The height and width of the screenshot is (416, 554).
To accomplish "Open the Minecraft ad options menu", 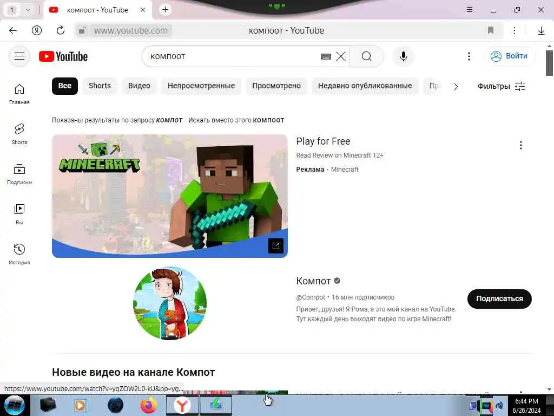I will [x=521, y=145].
